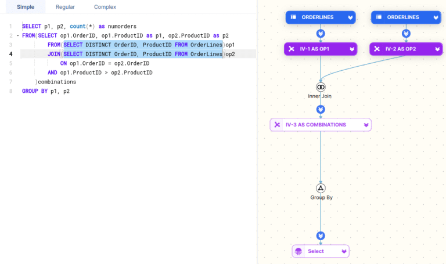Switch to the Regular tab

point(65,7)
